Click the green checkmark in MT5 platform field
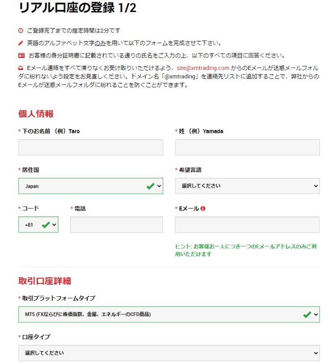The width and height of the screenshot is (331, 364). (x=307, y=315)
